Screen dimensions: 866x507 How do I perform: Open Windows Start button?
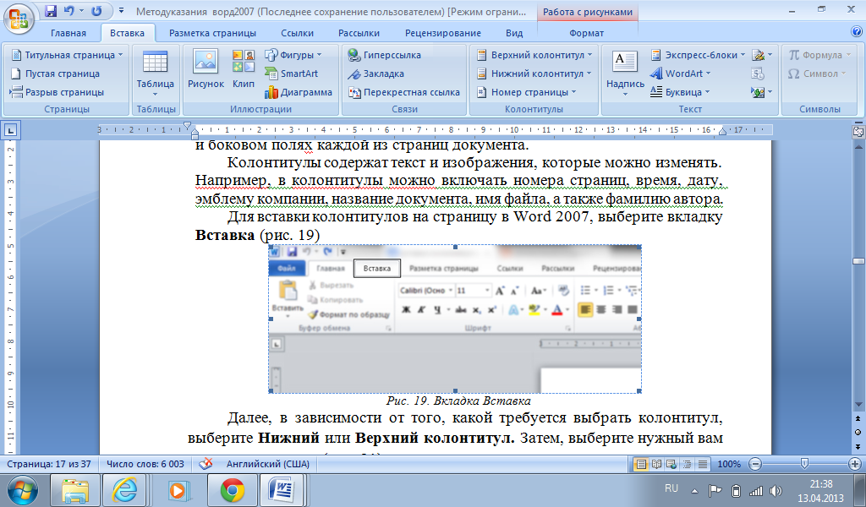tap(23, 490)
